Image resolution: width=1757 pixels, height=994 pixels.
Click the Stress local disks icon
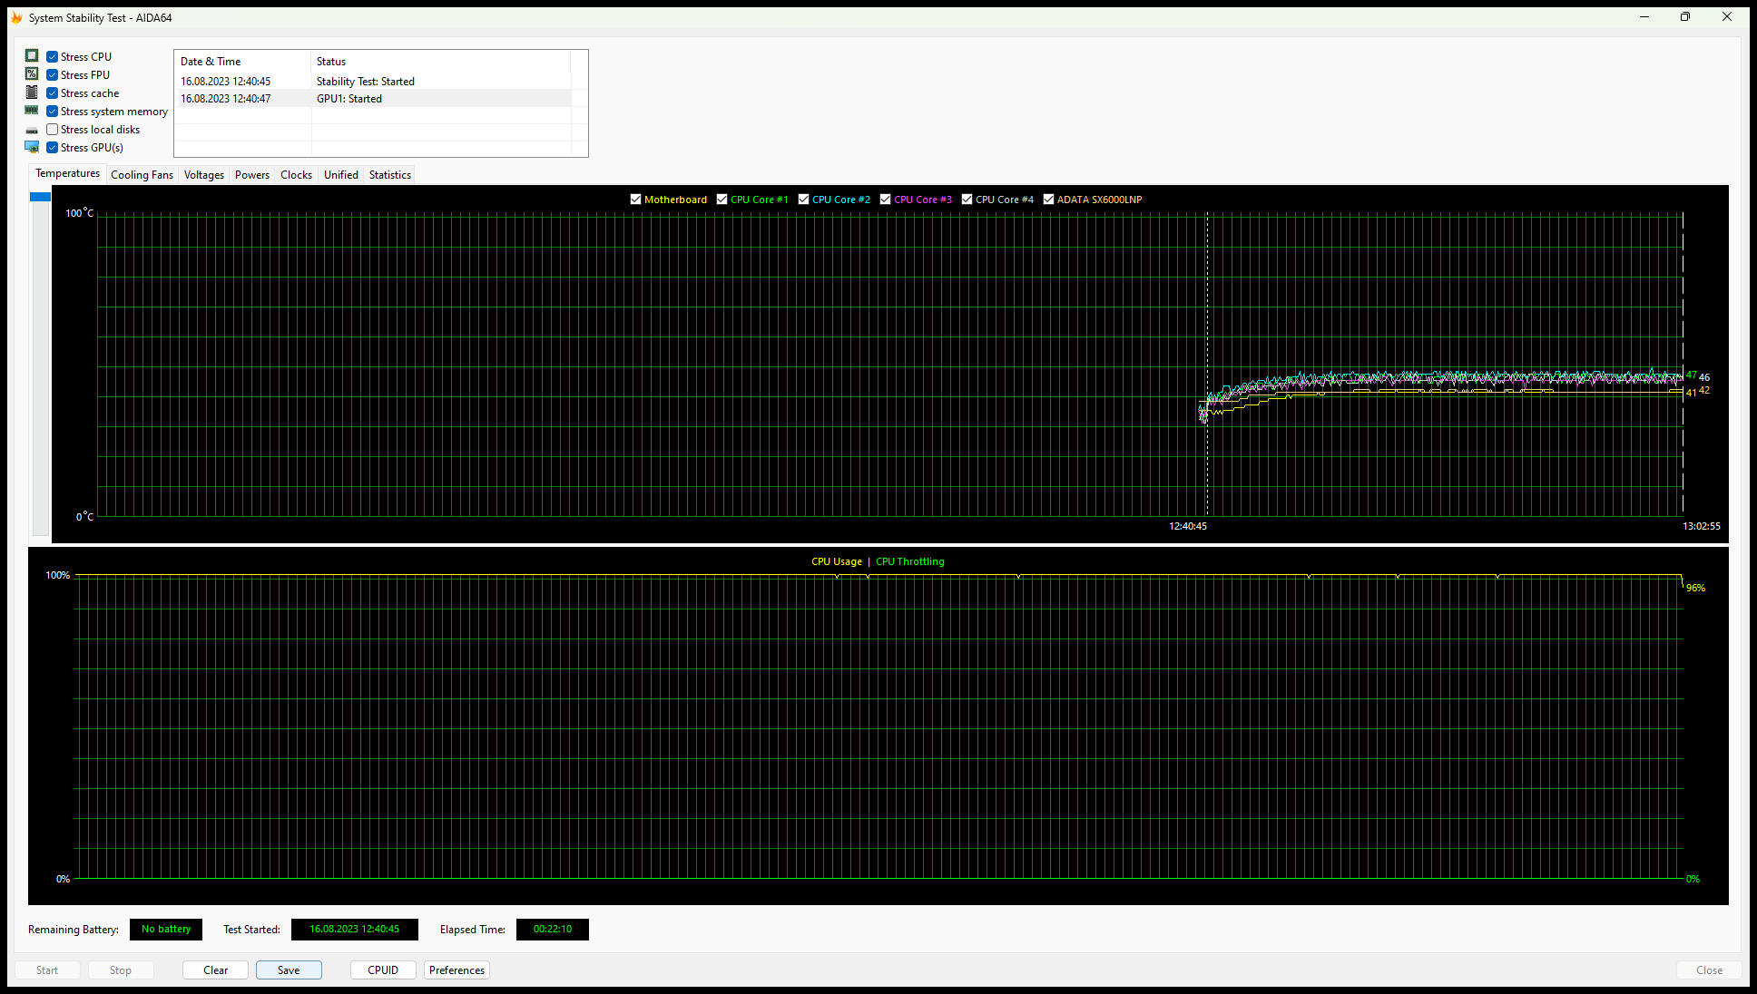(x=33, y=129)
